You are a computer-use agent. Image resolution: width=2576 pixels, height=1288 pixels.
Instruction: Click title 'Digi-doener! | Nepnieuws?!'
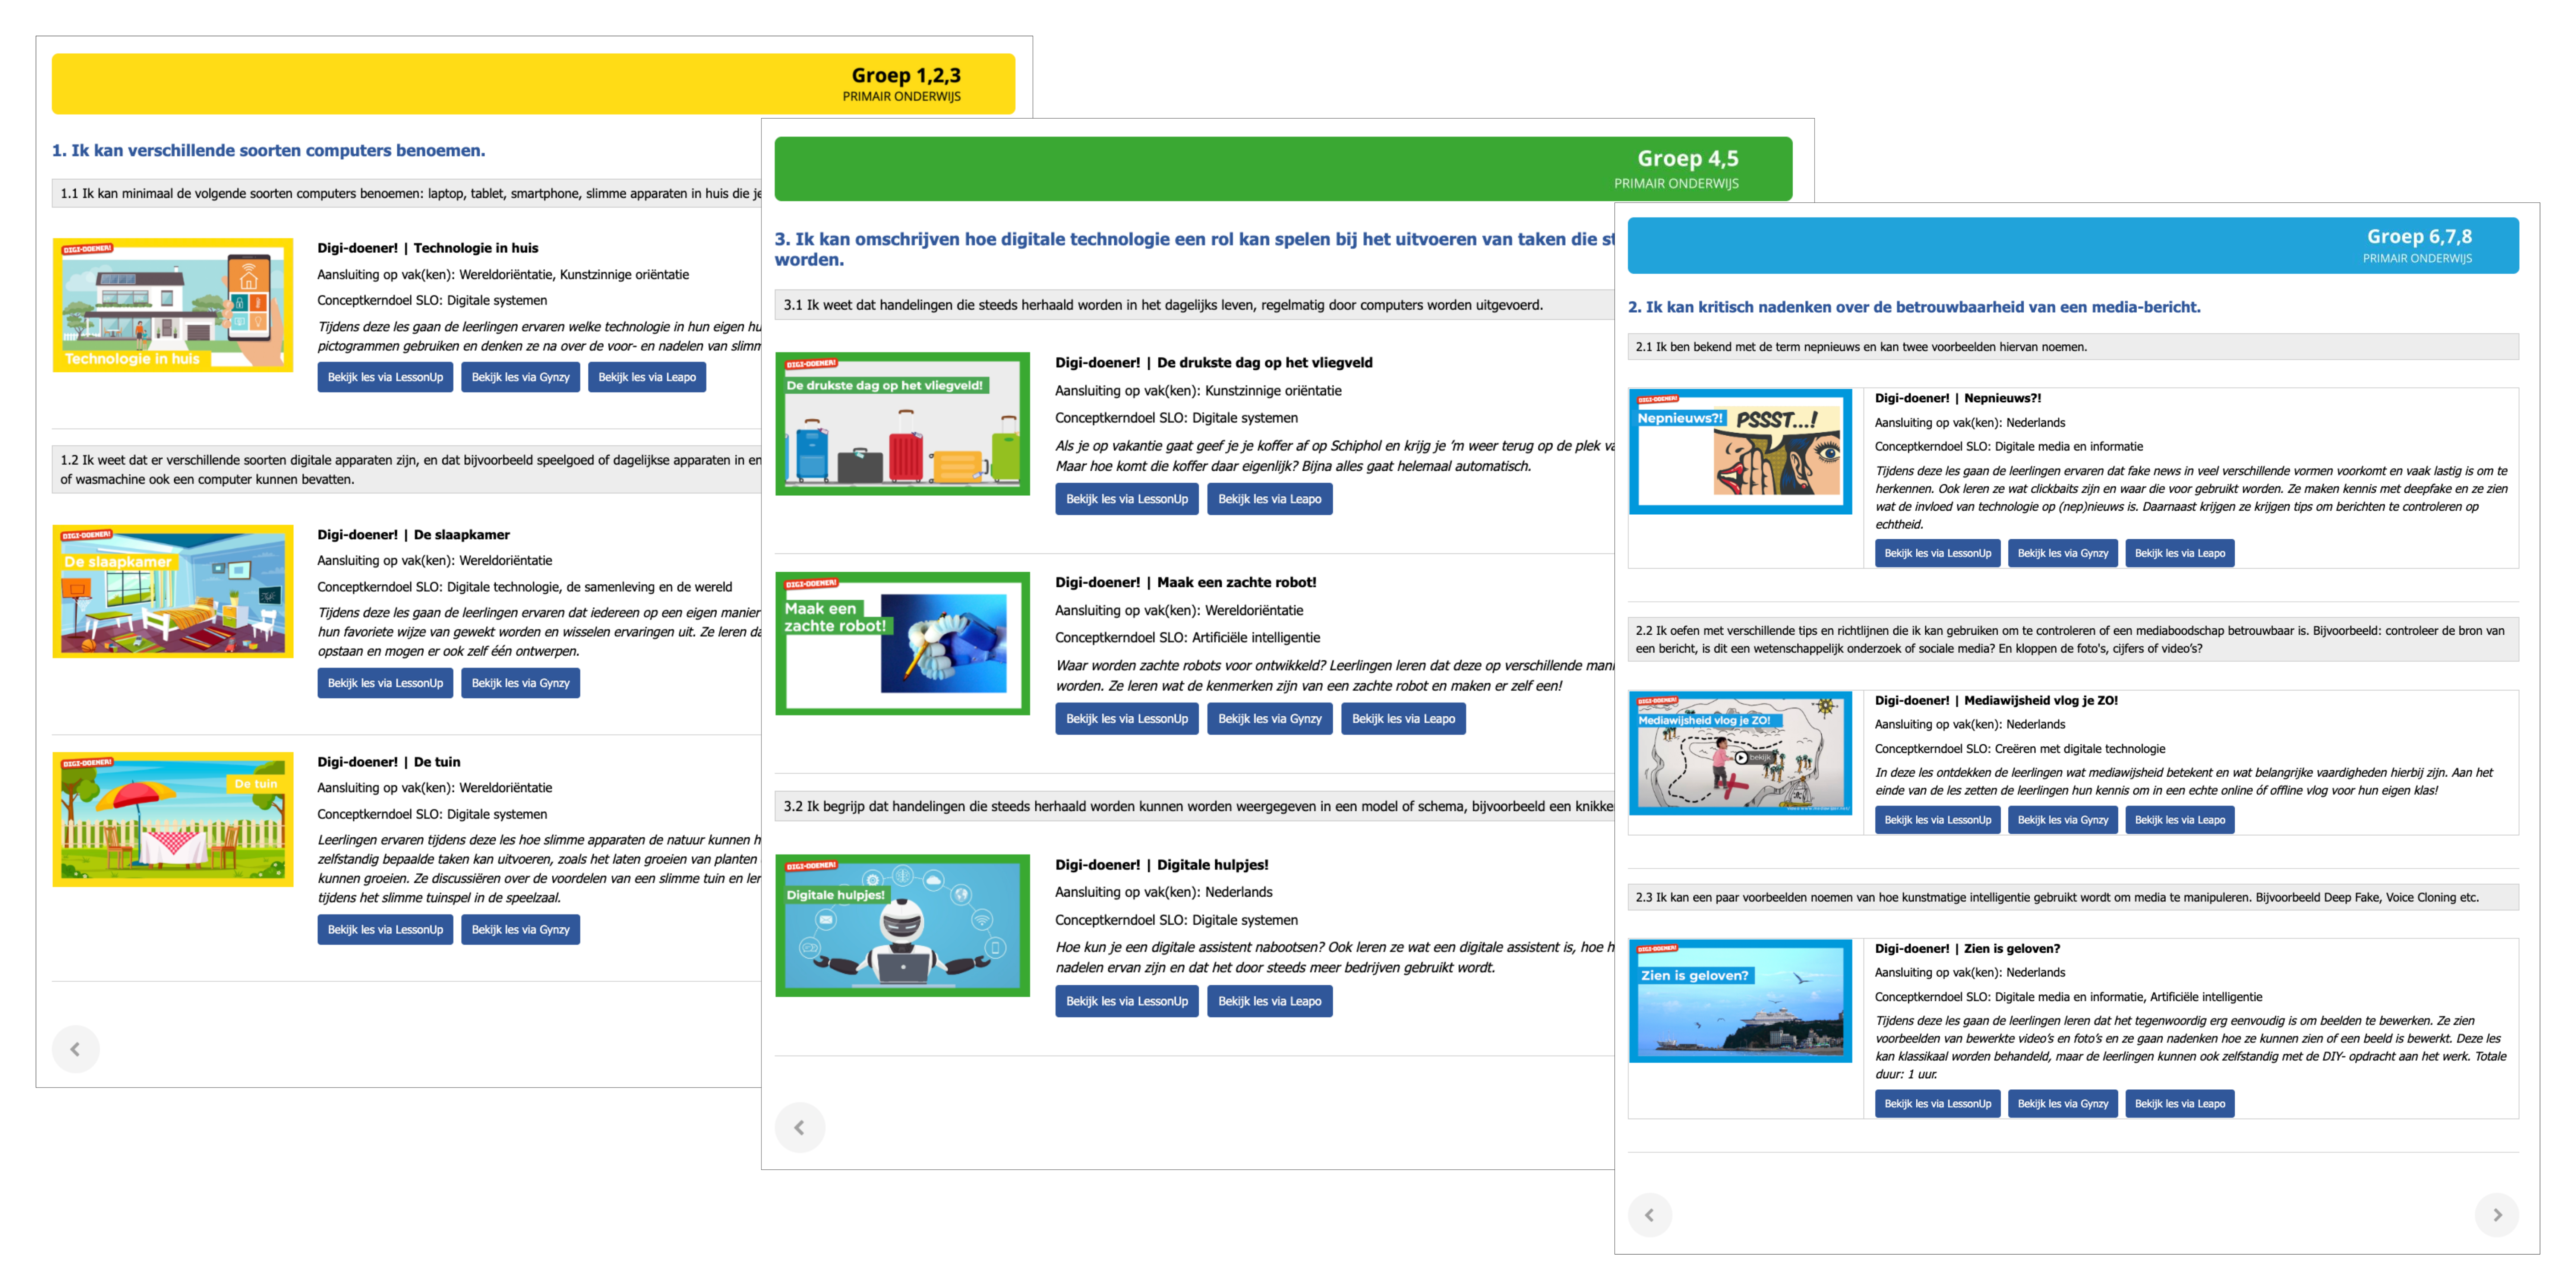(x=1958, y=398)
